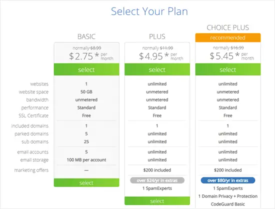Click the CHOICE PLUS plan title
The width and height of the screenshot is (275, 209).
tap(228, 27)
